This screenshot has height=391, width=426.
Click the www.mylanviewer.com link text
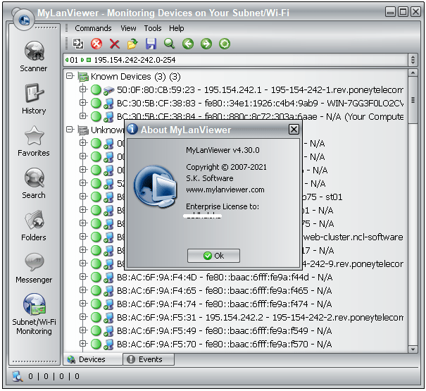[225, 190]
